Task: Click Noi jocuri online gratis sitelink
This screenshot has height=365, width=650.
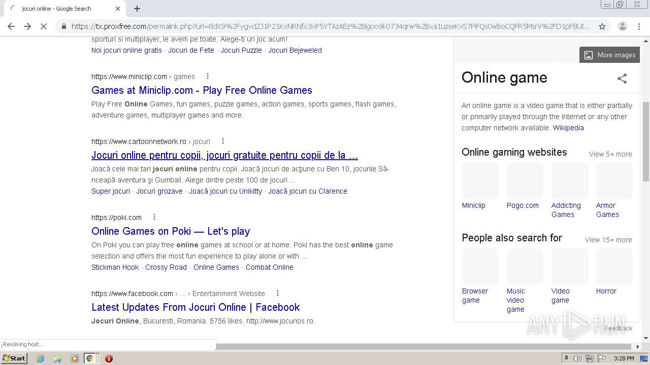Action: 126,50
